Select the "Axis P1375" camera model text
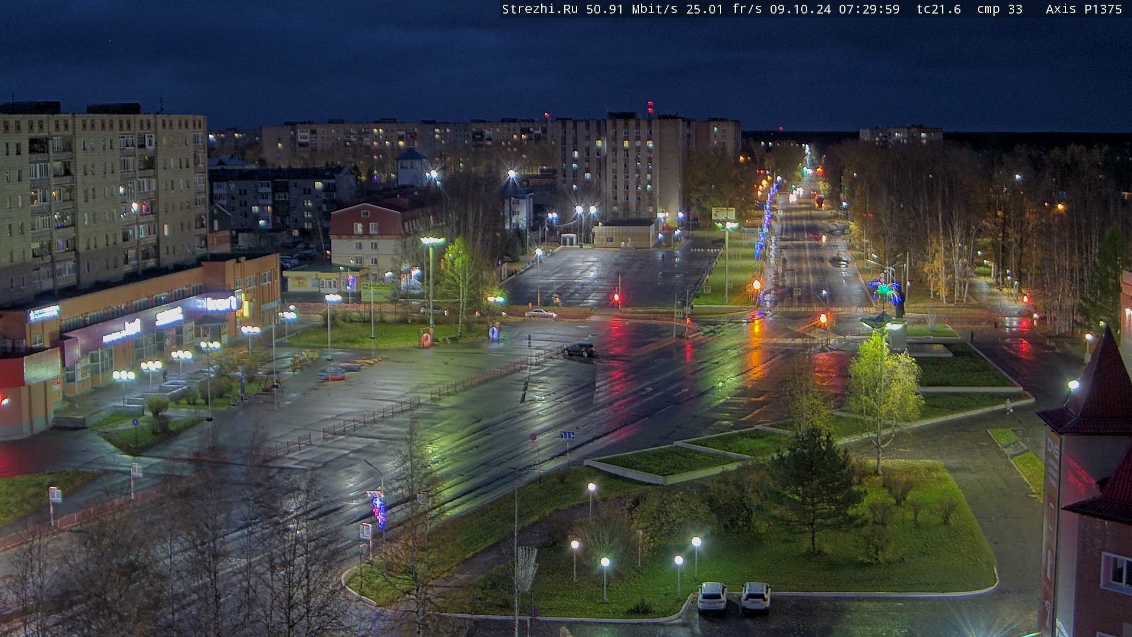 (1084, 9)
